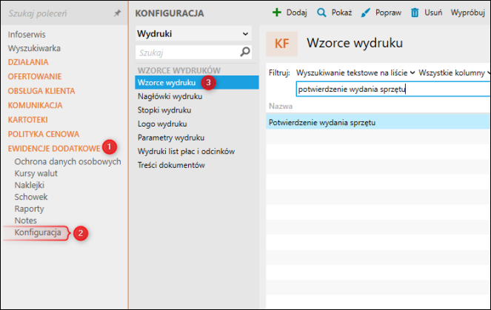The width and height of the screenshot is (491, 310).
Task: Select Treści dokumentów
Action: [171, 165]
